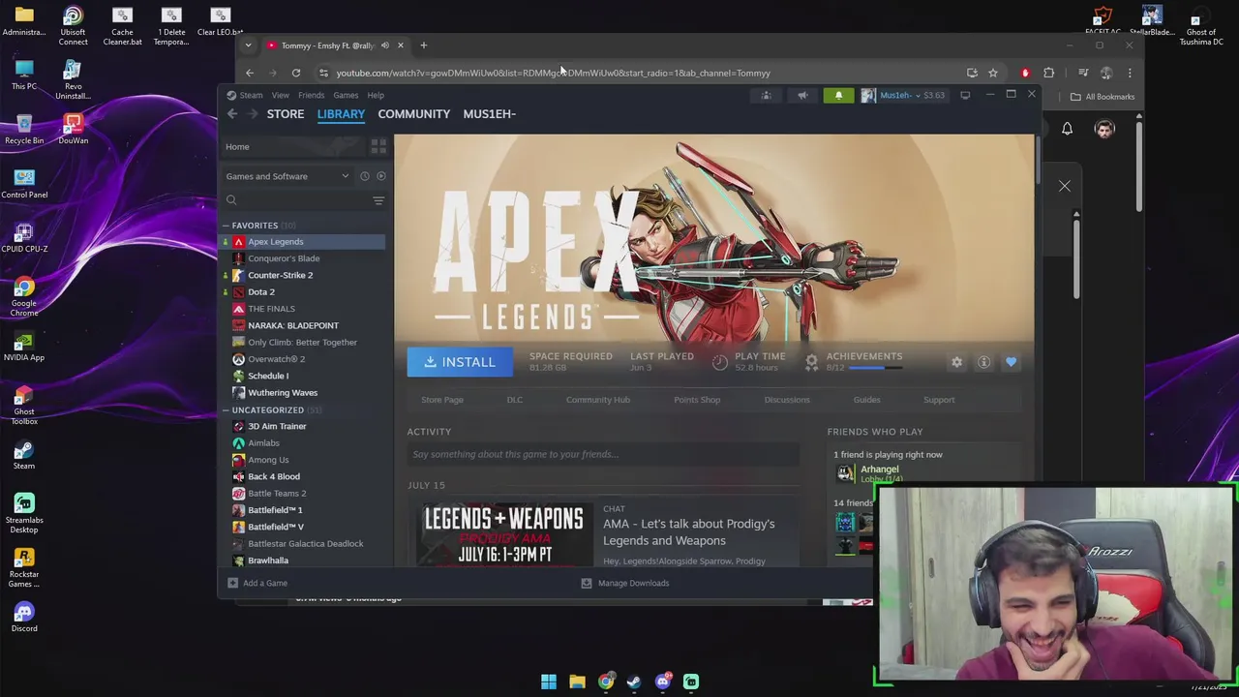The image size is (1239, 697).
Task: Open the Guides link
Action: coord(867,400)
